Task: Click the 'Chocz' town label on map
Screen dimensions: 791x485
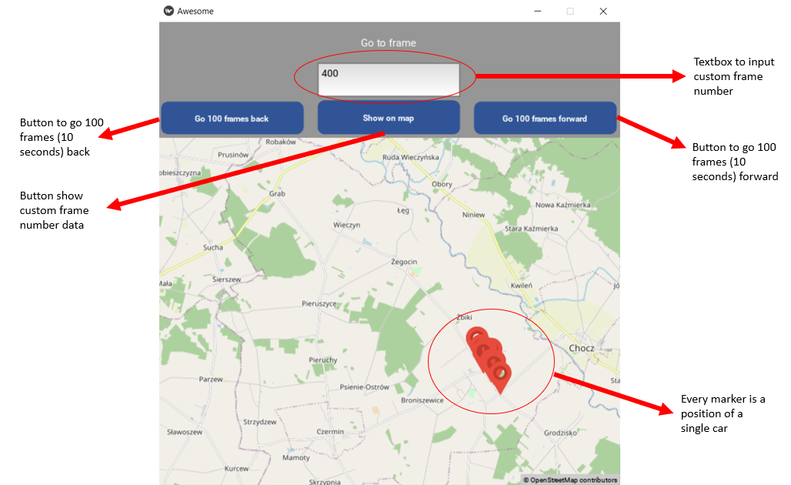Action: [x=581, y=348]
